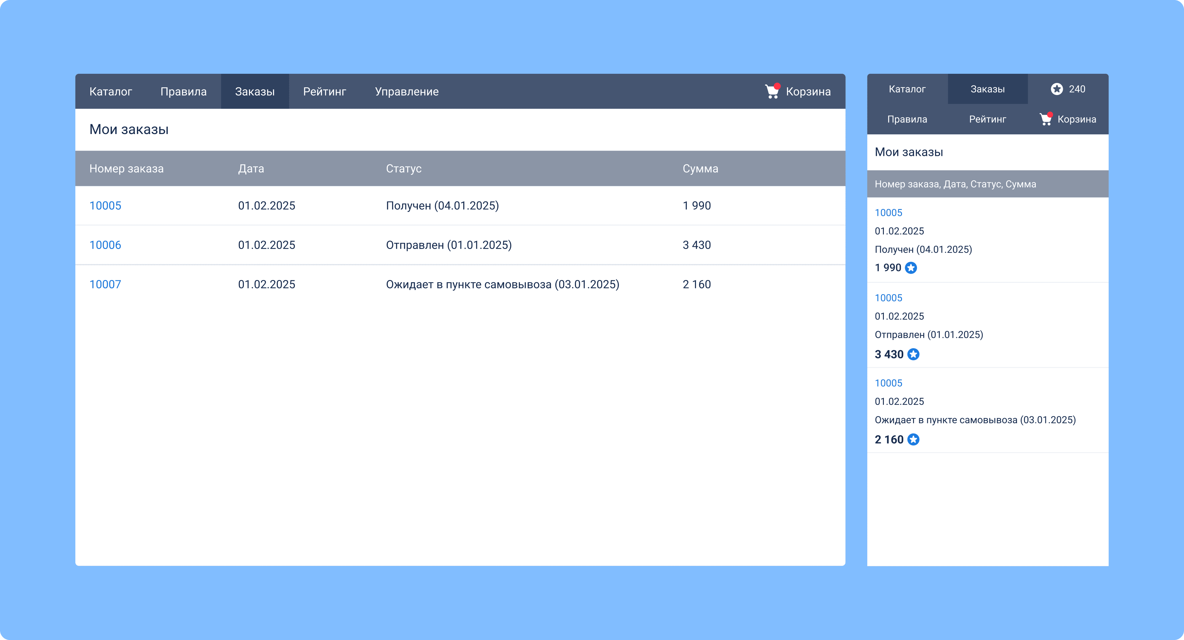This screenshot has height=640, width=1184.
Task: Click the Дата column header
Action: click(x=251, y=169)
